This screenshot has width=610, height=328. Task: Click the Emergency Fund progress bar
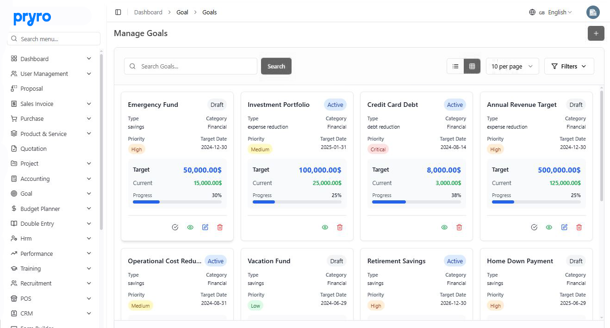tap(177, 202)
